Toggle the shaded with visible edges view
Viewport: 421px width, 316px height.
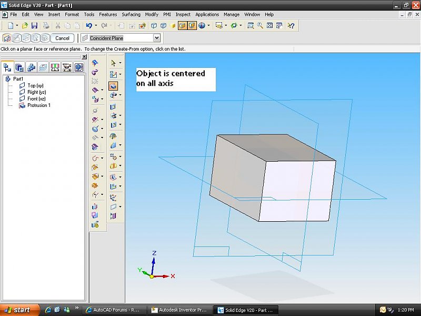click(183, 25)
